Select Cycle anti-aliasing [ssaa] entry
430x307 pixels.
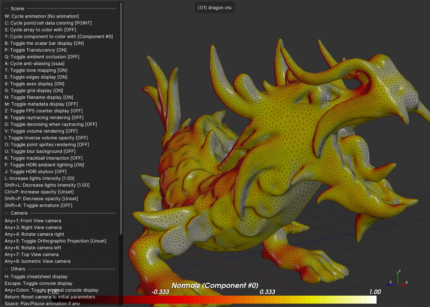tap(34, 64)
